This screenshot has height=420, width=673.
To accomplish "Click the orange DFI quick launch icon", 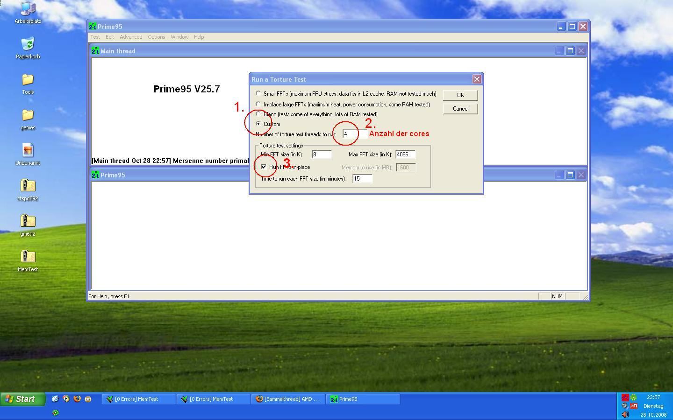I will (x=88, y=399).
